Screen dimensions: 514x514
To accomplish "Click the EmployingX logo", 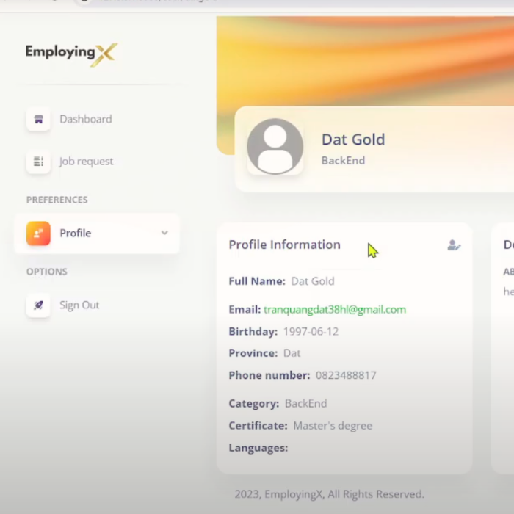I will [x=71, y=53].
